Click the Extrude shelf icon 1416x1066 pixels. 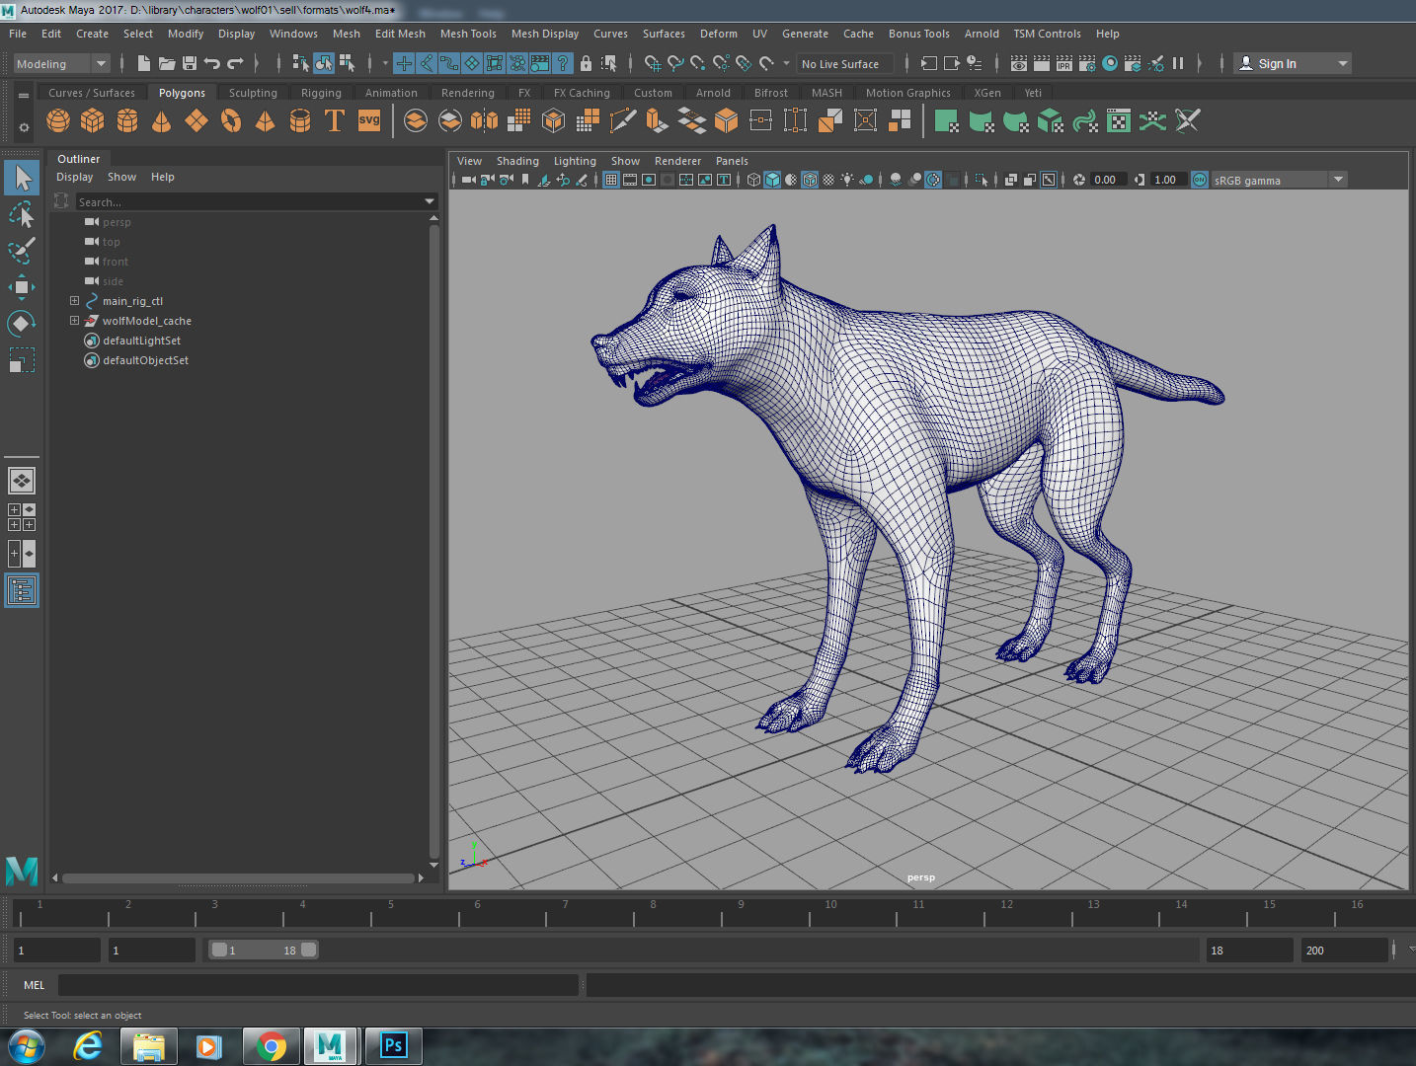click(x=657, y=121)
